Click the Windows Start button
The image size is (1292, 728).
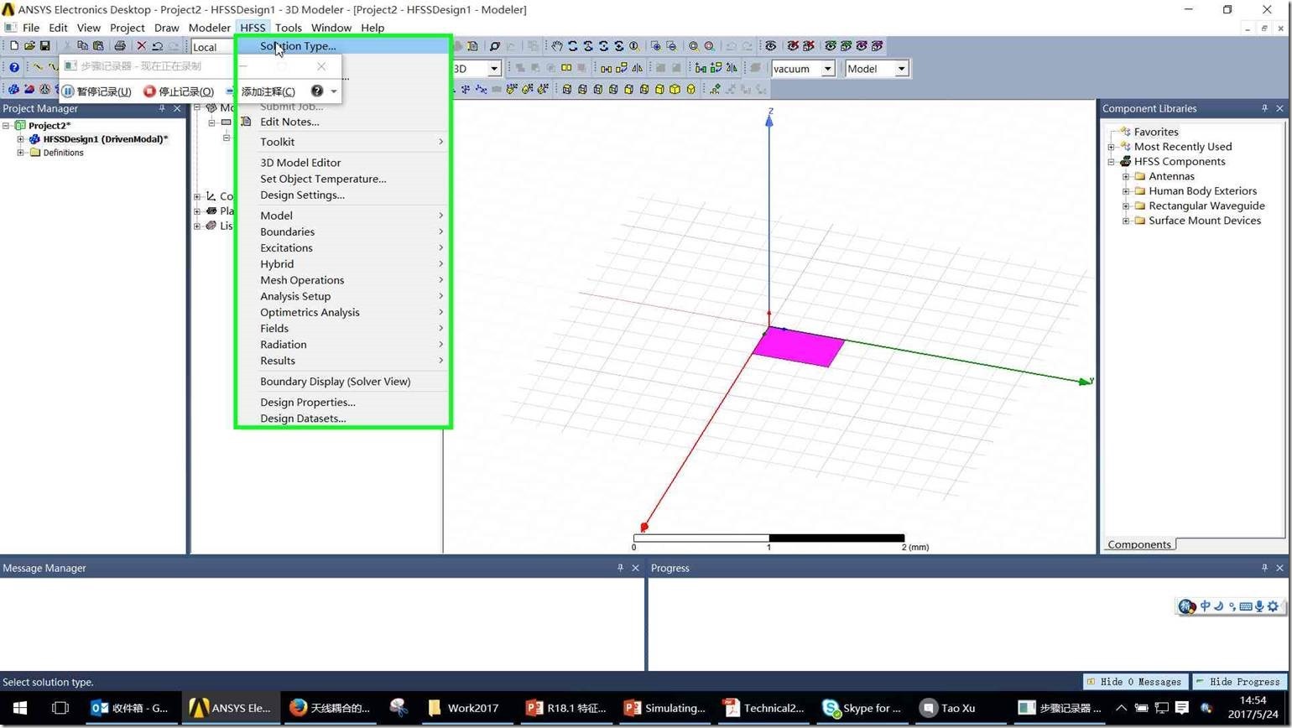click(20, 708)
